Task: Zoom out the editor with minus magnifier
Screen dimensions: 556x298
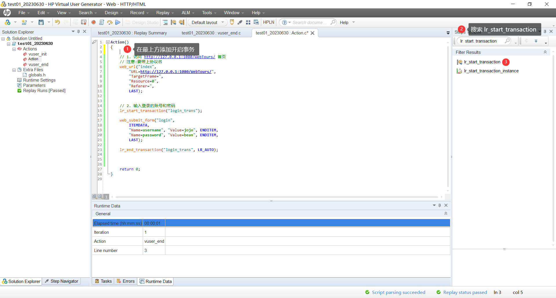Action: point(100,196)
